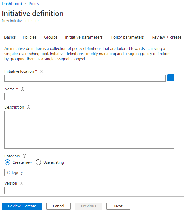Screen dimensions: 184x213
Task: Go to Initiative parameters tab
Action: [x=84, y=37]
